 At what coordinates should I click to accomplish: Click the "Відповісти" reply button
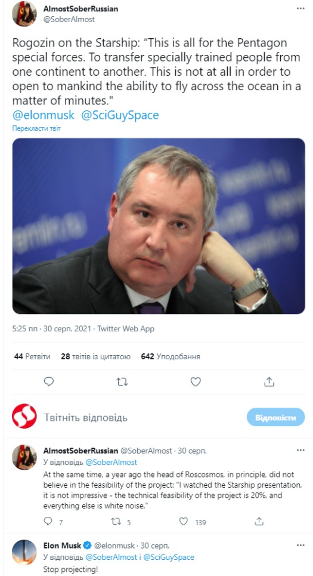[275, 417]
